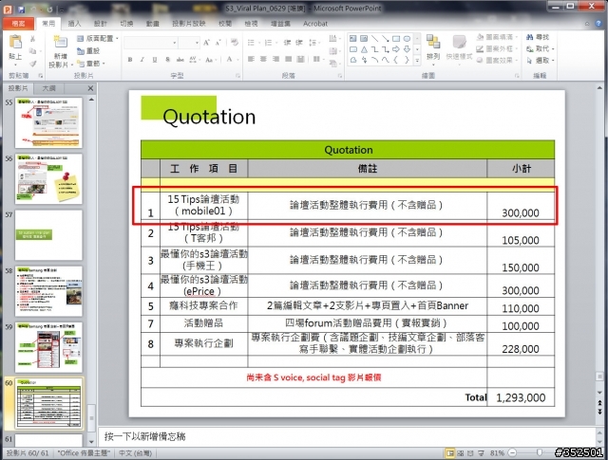Select the Text Box shape icon

click(x=352, y=38)
